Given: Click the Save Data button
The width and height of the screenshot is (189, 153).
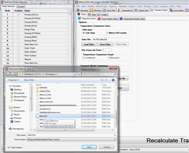Looking at the screenshot, I should point(105,44).
